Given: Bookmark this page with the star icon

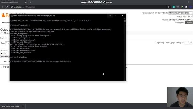Looking at the screenshot, I should click(169, 7).
